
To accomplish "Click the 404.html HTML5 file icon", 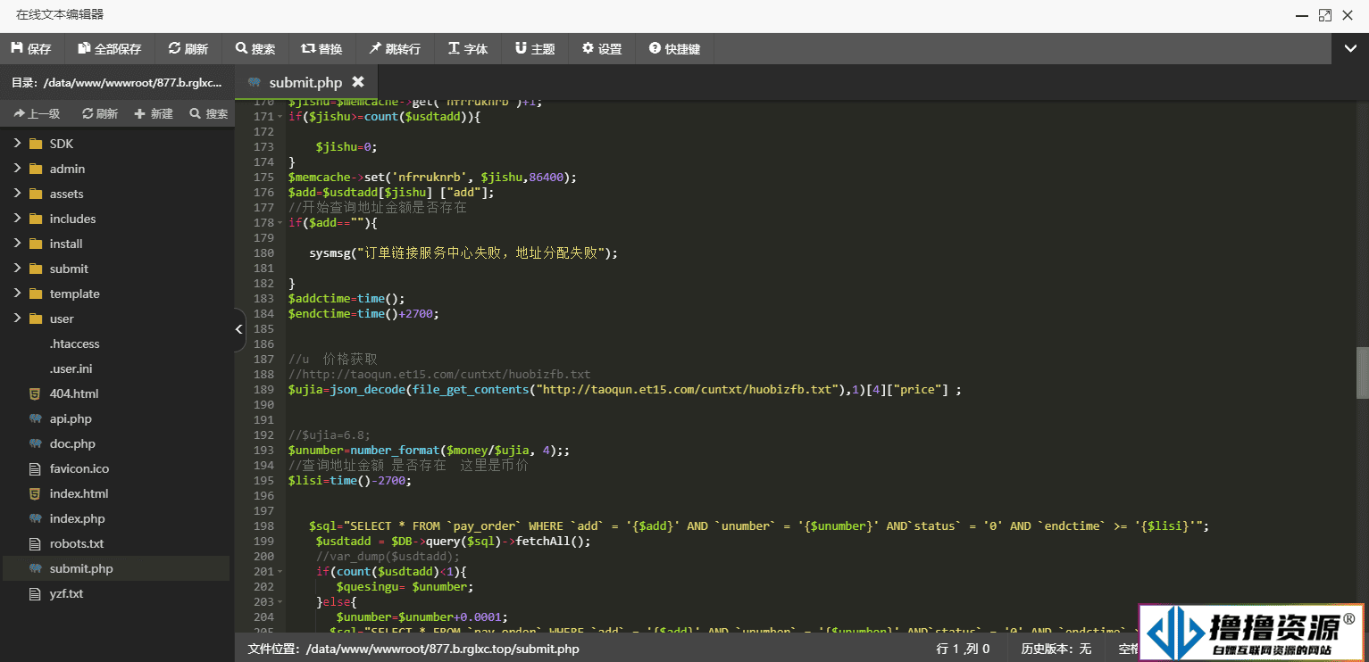I will pyautogui.click(x=35, y=393).
